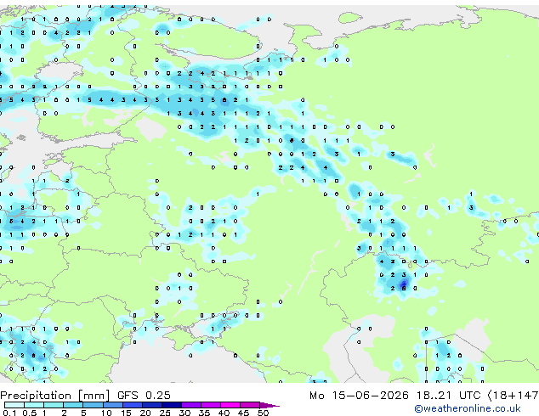The width and height of the screenshot is (539, 416).
Task: Click the legend label "10"
Action: [x=106, y=413]
